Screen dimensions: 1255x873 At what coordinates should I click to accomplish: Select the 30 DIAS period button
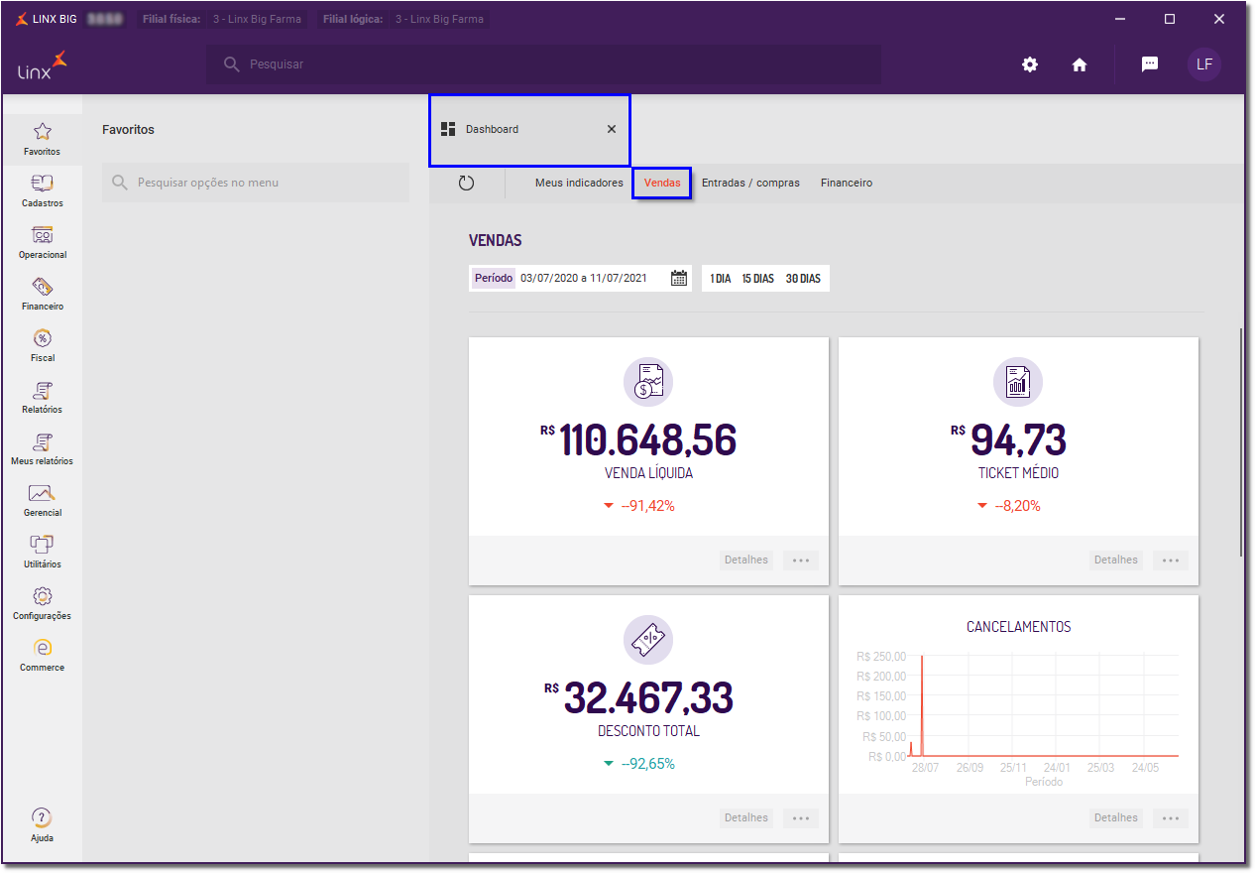coord(803,279)
